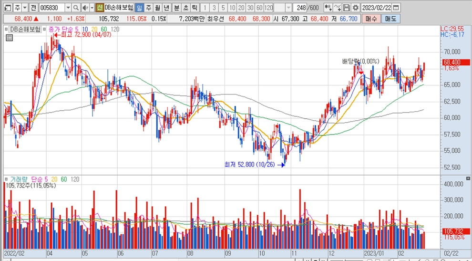Click the save chart floppy icon

tap(347, 8)
